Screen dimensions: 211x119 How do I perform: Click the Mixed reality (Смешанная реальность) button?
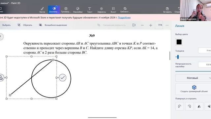pyautogui.click(x=112, y=25)
